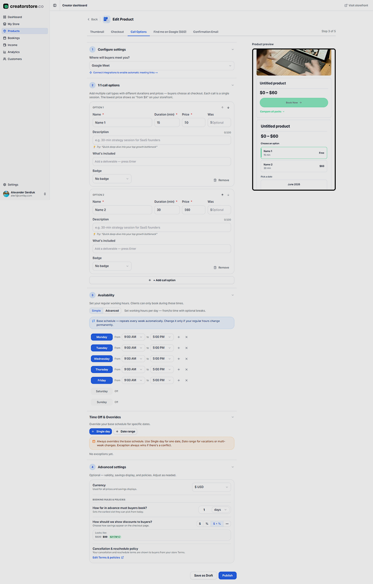Screen dimensions: 373x584
Task: Publish the product
Action: click(228, 576)
